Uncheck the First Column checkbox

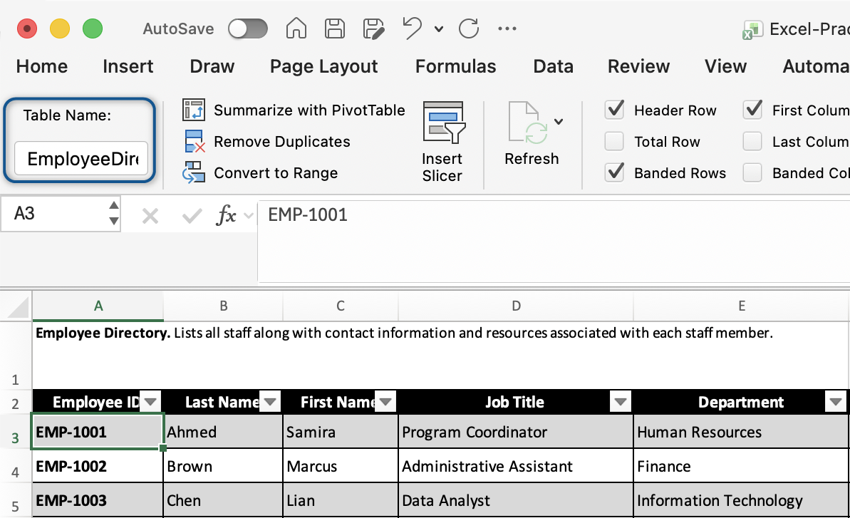752,110
